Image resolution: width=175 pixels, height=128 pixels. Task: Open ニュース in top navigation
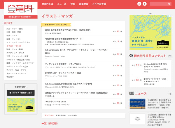(62, 4)
